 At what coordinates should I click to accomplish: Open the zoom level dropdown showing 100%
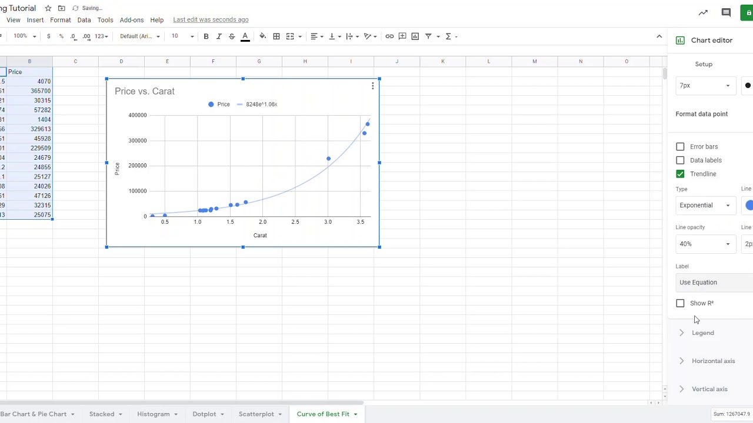[x=25, y=36]
